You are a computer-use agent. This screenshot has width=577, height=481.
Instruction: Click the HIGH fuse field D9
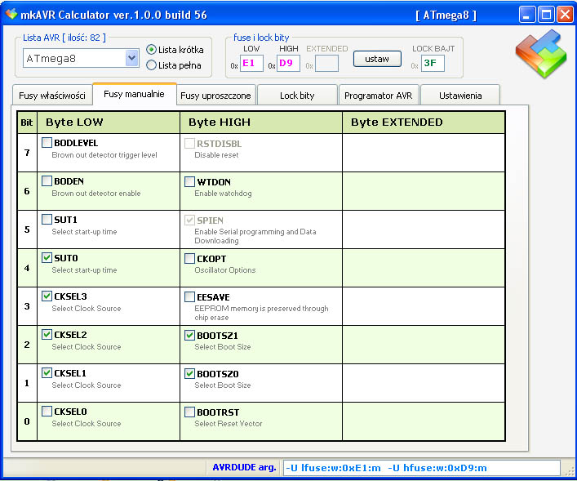(289, 63)
